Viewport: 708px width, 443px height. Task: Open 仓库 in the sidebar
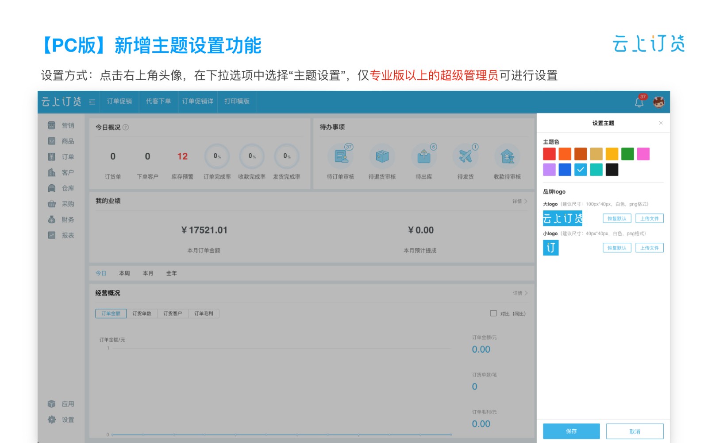click(61, 188)
